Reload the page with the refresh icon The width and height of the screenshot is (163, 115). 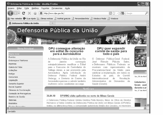24,13
